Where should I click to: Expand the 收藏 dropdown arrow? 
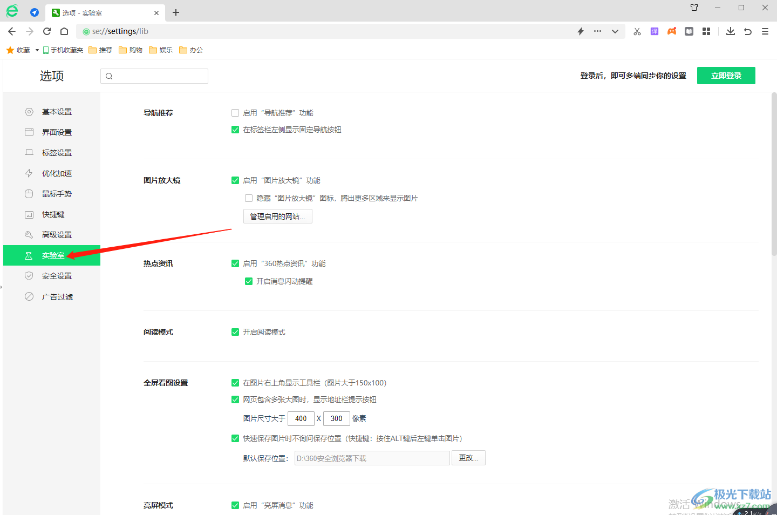[37, 50]
